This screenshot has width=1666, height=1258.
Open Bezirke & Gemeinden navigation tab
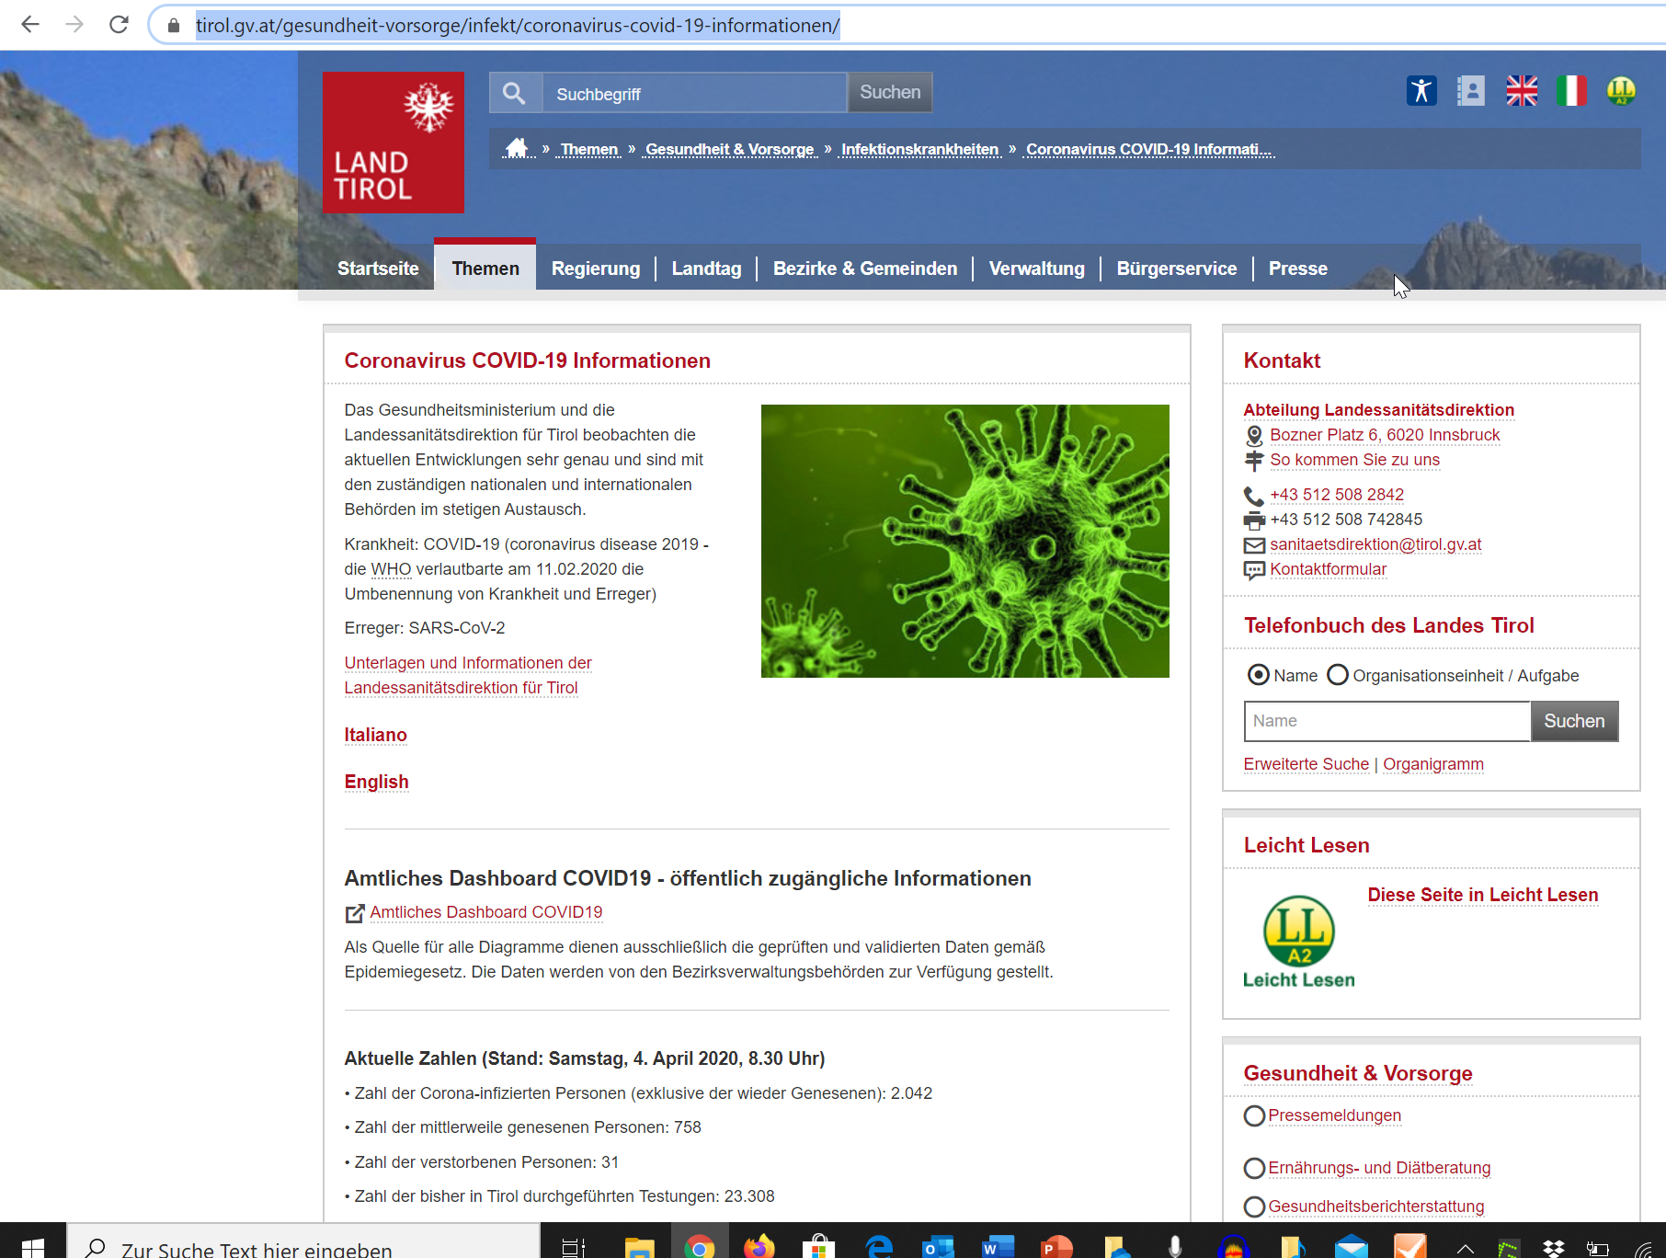(x=865, y=269)
